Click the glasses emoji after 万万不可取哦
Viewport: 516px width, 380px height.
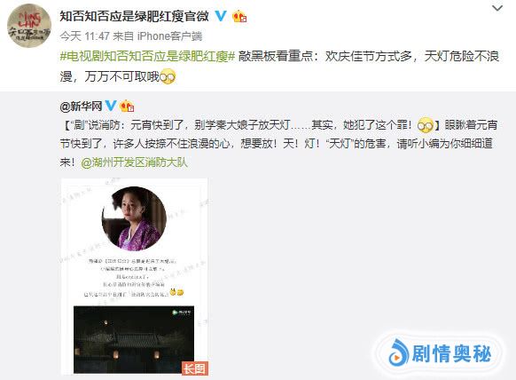click(168, 76)
